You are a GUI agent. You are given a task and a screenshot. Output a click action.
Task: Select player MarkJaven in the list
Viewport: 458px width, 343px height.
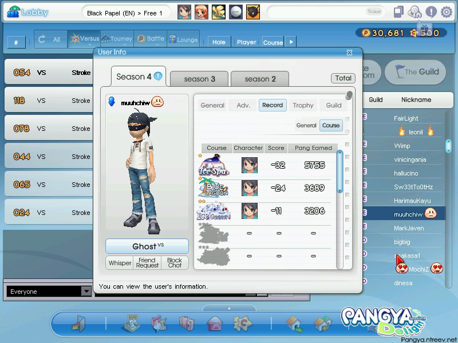click(409, 228)
